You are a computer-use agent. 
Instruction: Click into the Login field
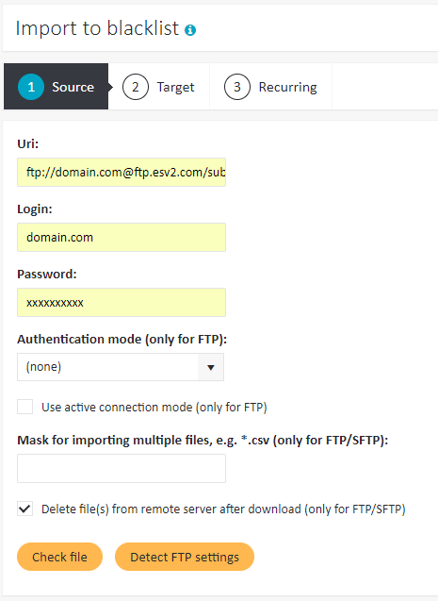pyautogui.click(x=122, y=237)
